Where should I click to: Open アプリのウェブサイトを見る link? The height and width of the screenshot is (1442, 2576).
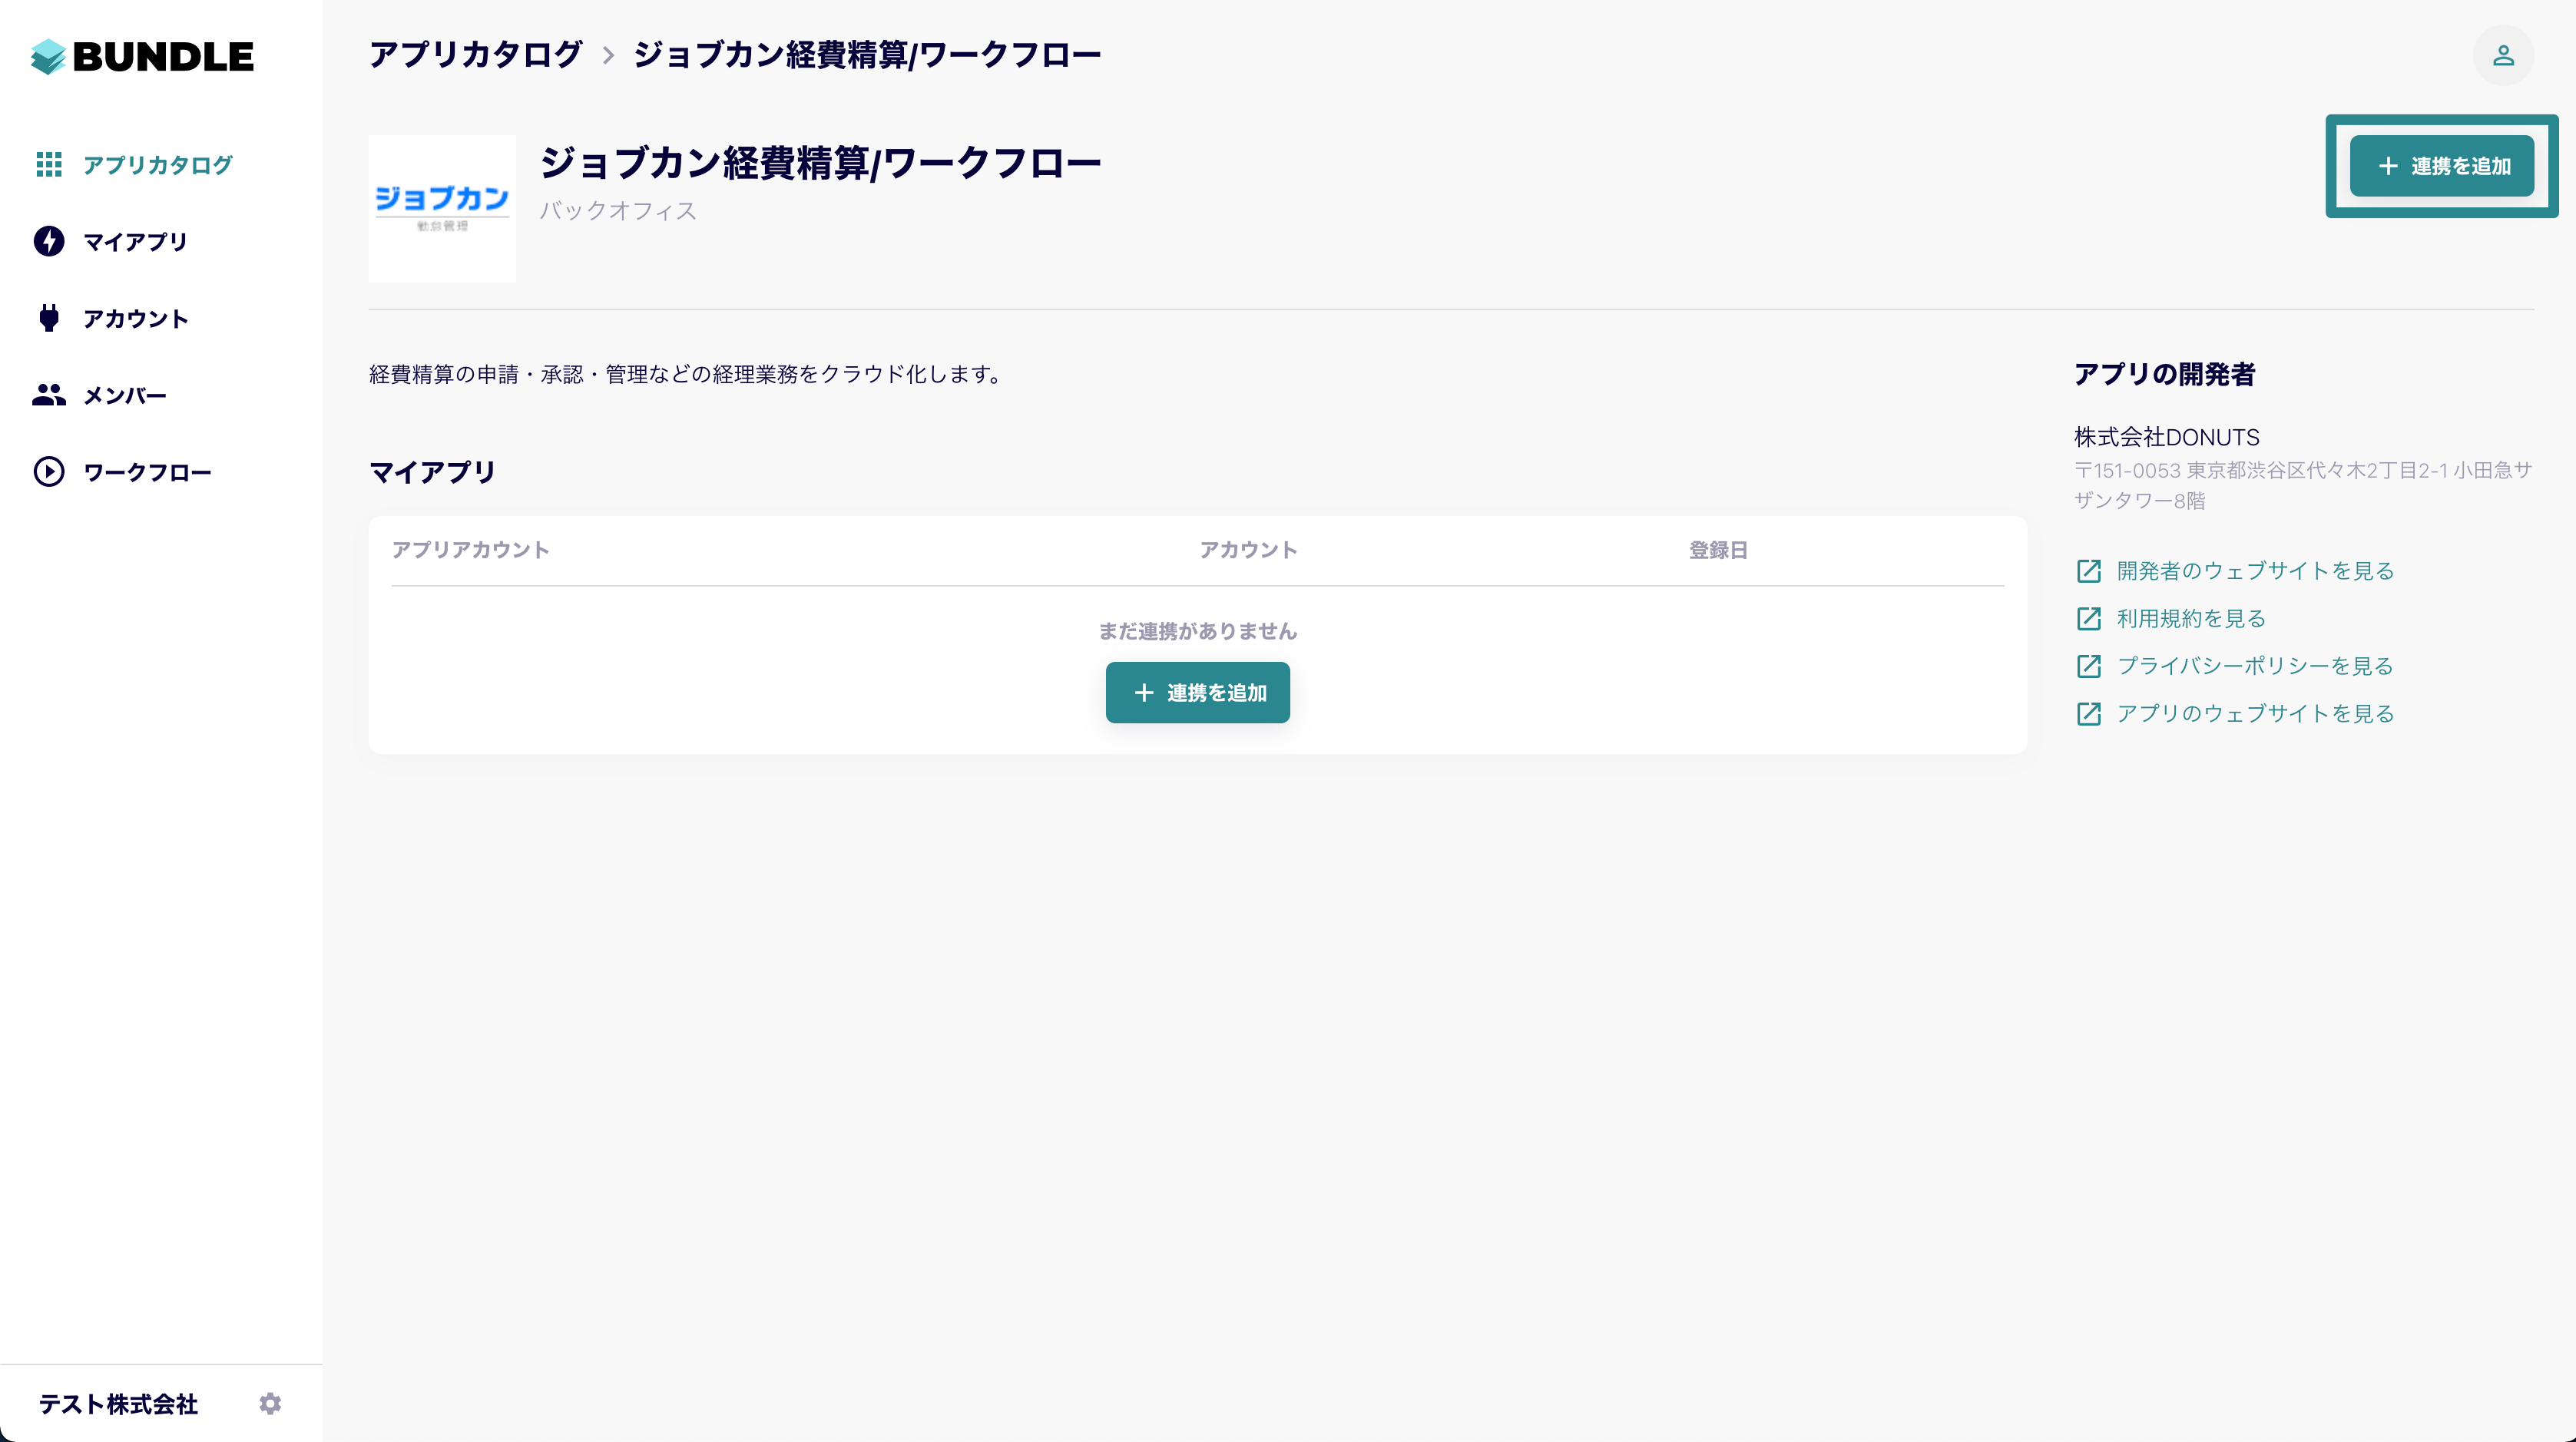(x=2255, y=714)
